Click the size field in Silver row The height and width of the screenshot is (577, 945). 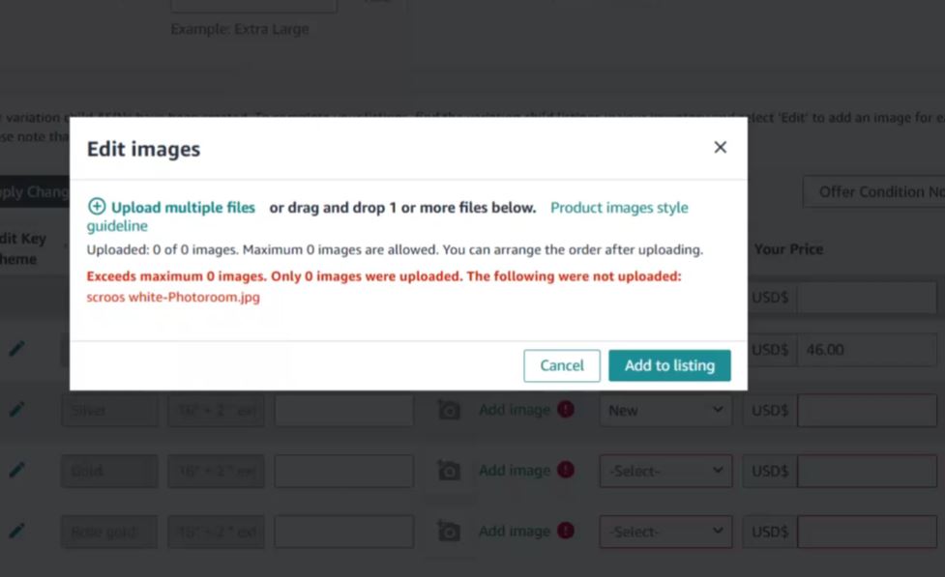(217, 410)
